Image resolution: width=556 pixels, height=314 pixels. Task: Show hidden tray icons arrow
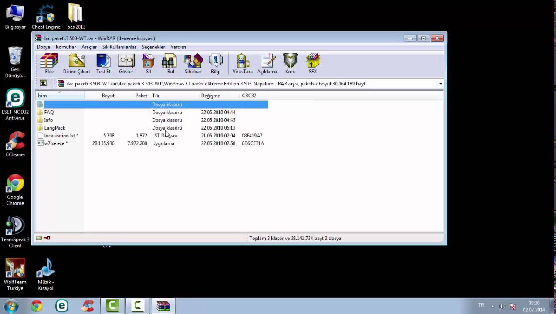492,306
